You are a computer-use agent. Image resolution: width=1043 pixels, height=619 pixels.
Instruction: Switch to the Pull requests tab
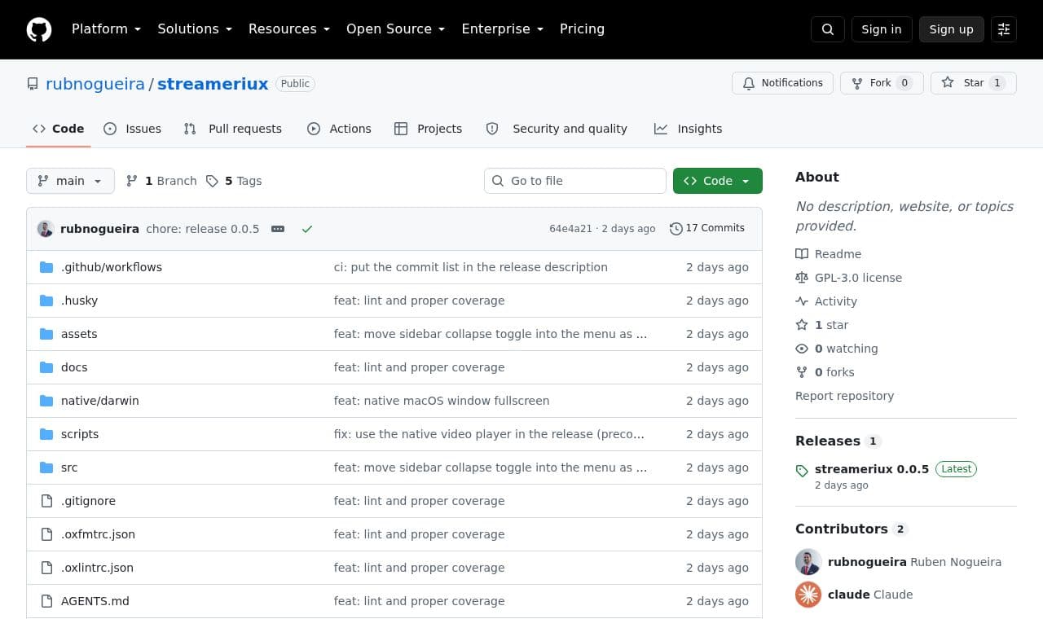coord(233,129)
